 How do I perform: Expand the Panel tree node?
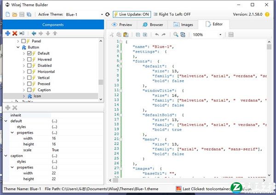[x=18, y=41]
